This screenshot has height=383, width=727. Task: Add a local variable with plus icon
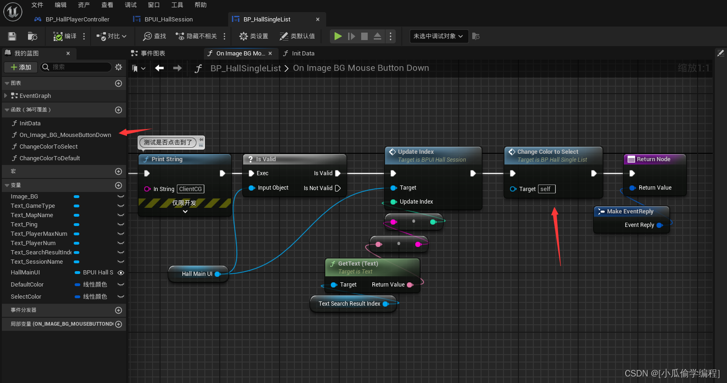pyautogui.click(x=119, y=324)
